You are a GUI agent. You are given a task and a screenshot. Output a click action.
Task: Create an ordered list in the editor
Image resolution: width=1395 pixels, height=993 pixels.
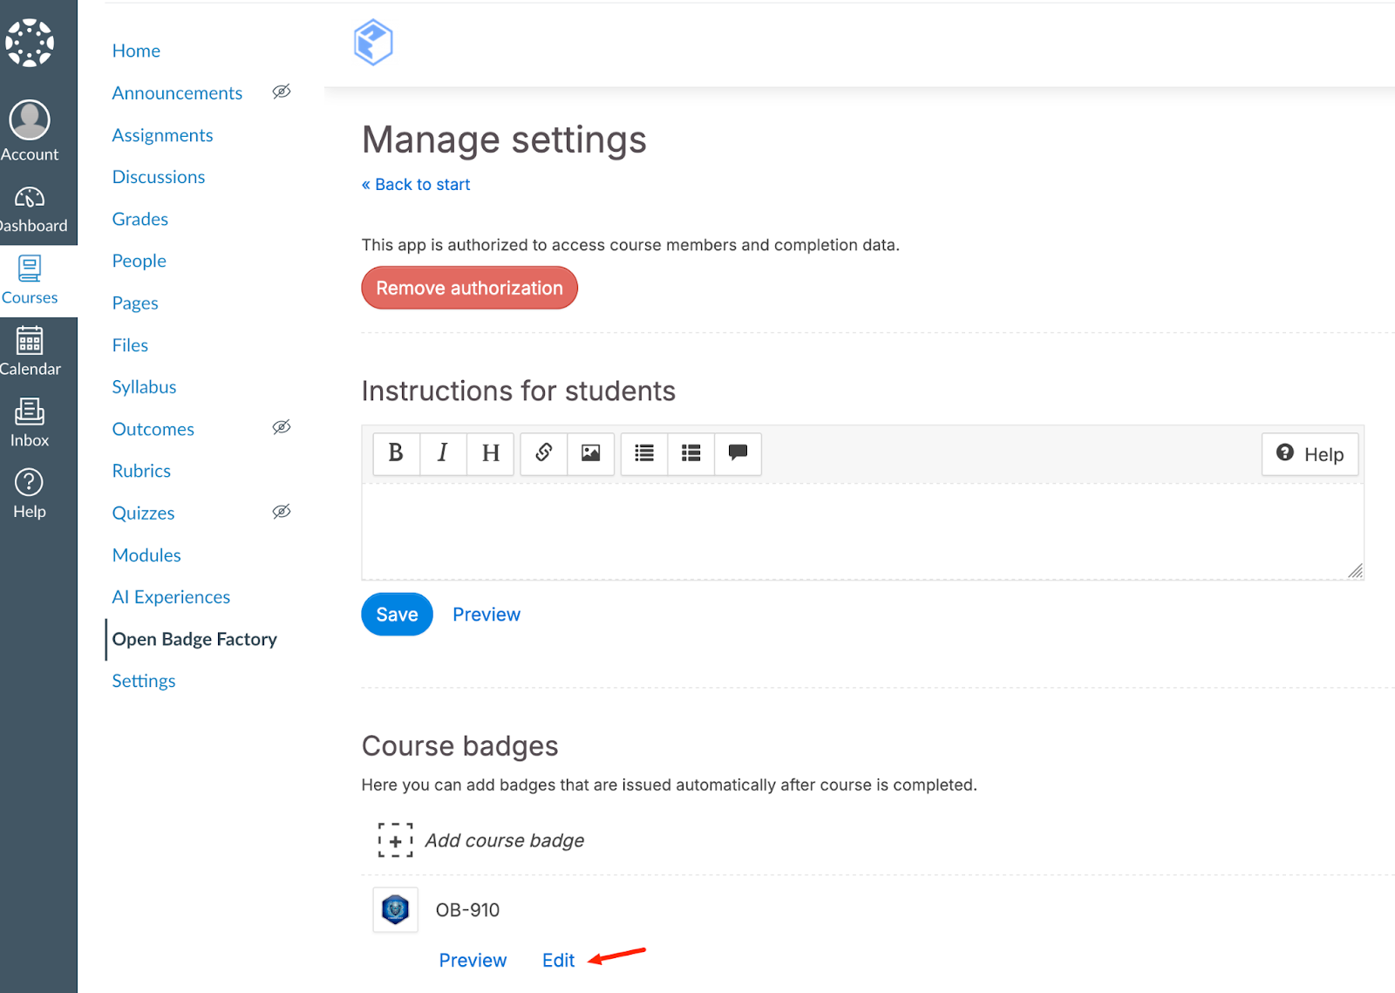pyautogui.click(x=691, y=453)
